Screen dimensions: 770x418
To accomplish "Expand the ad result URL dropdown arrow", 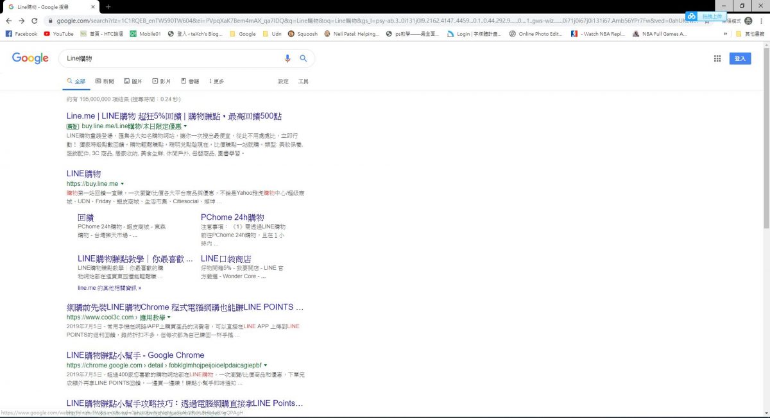I will [186, 126].
